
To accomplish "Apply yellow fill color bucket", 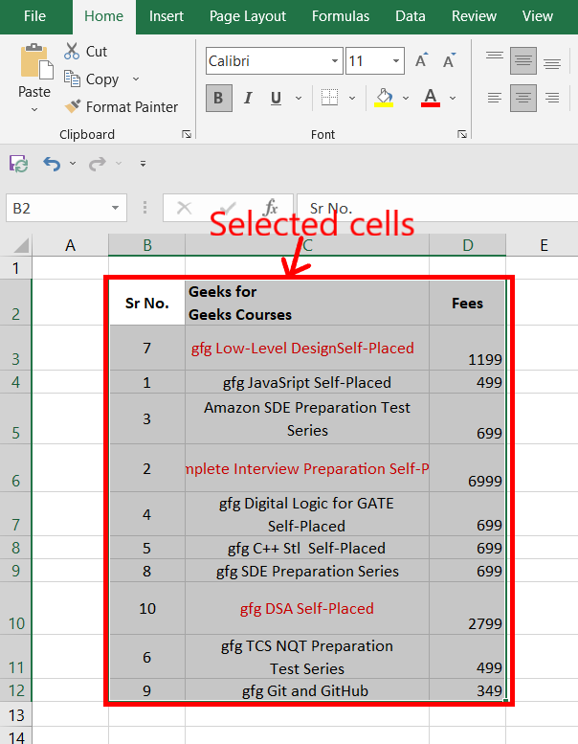I will pyautogui.click(x=384, y=98).
